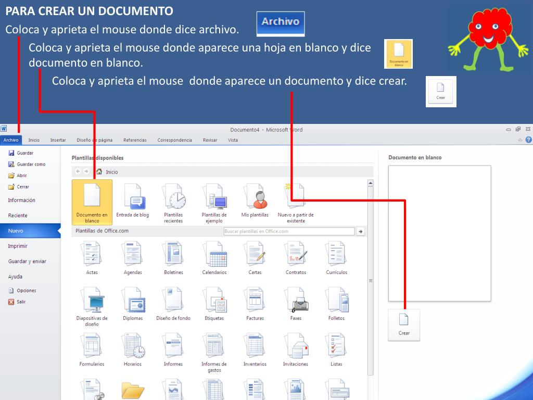Image resolution: width=533 pixels, height=400 pixels.
Task: Open the Etiquetas template category
Action: (214, 304)
